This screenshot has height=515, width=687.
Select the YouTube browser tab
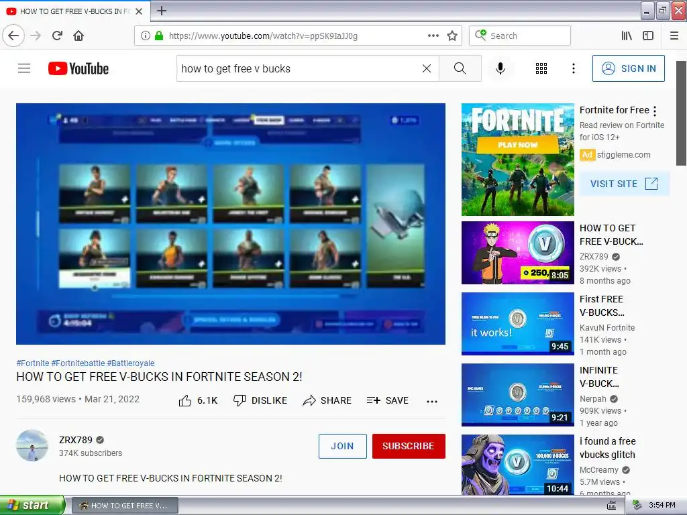click(x=75, y=11)
